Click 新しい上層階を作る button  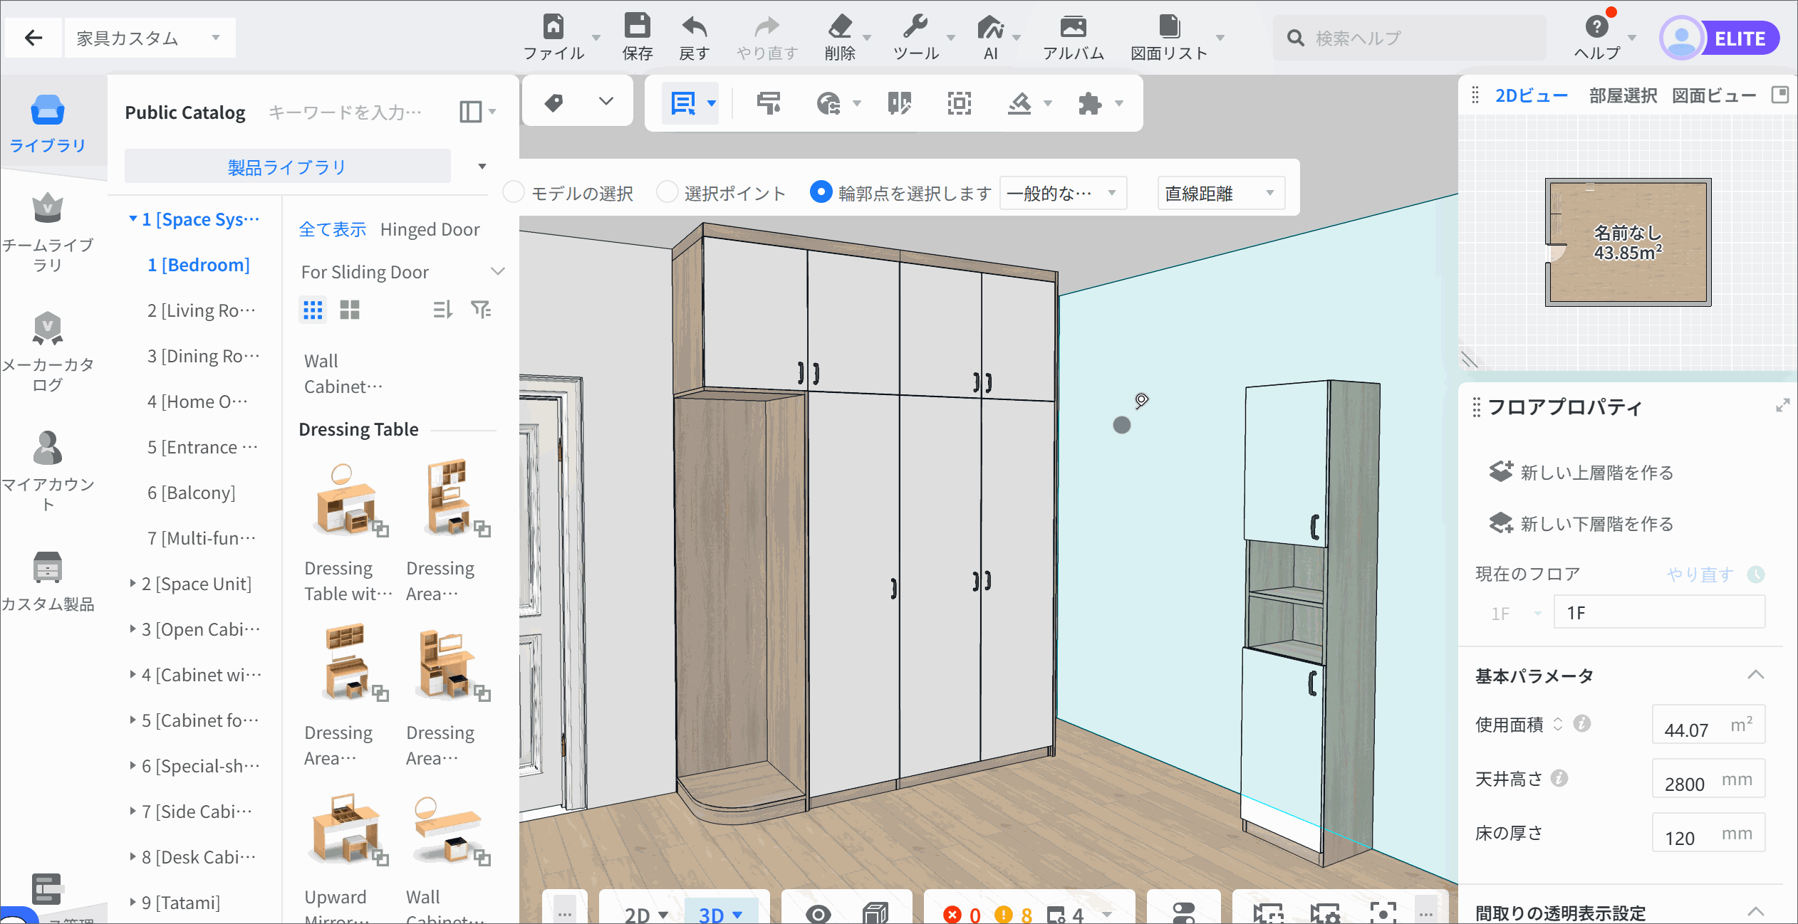1581,472
